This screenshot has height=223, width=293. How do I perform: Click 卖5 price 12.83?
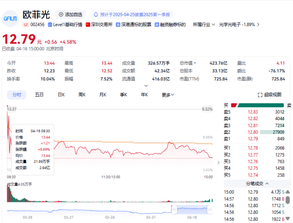coord(252,112)
